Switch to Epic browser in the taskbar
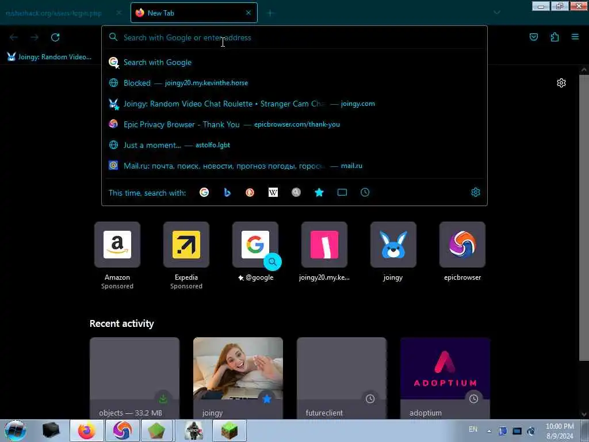589x442 pixels. 123,430
